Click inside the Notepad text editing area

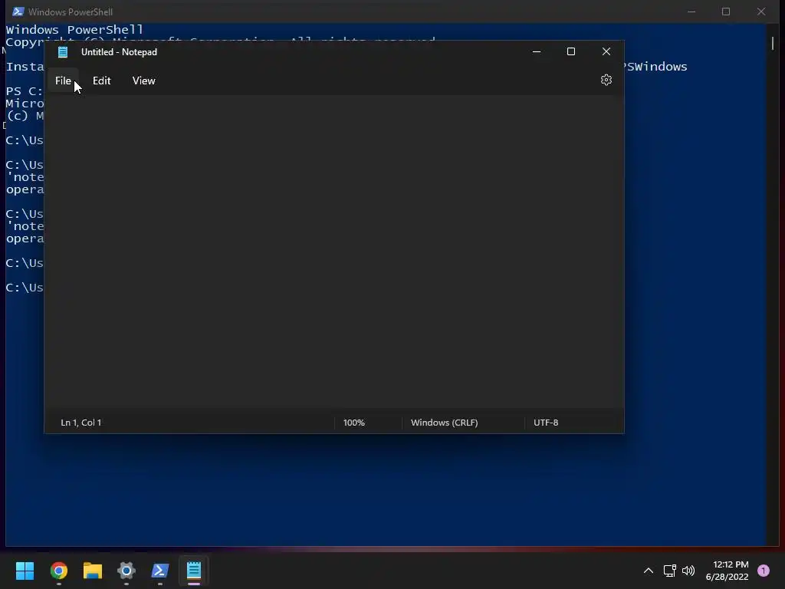(334, 252)
